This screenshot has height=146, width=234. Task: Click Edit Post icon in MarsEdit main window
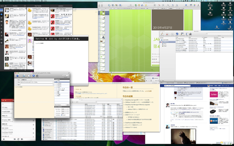(x=172, y=34)
